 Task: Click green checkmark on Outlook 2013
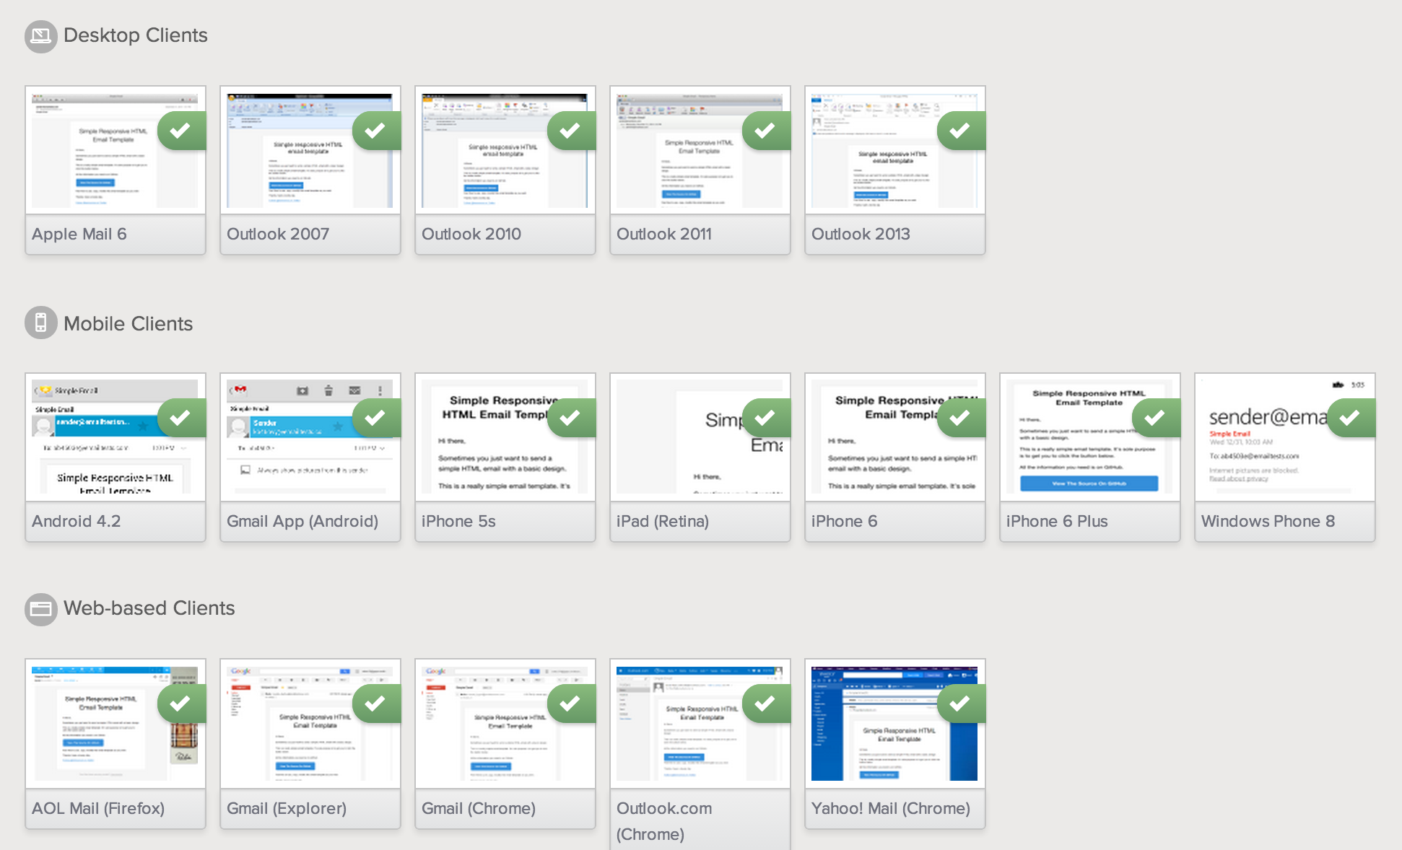pyautogui.click(x=961, y=131)
